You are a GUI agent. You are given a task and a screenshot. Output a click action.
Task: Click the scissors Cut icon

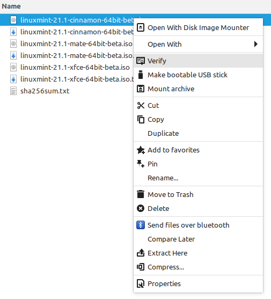pyautogui.click(x=141, y=105)
